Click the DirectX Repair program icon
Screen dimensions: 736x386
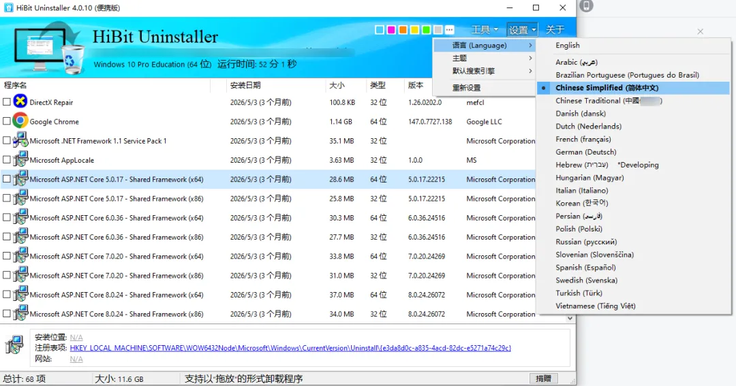click(20, 101)
